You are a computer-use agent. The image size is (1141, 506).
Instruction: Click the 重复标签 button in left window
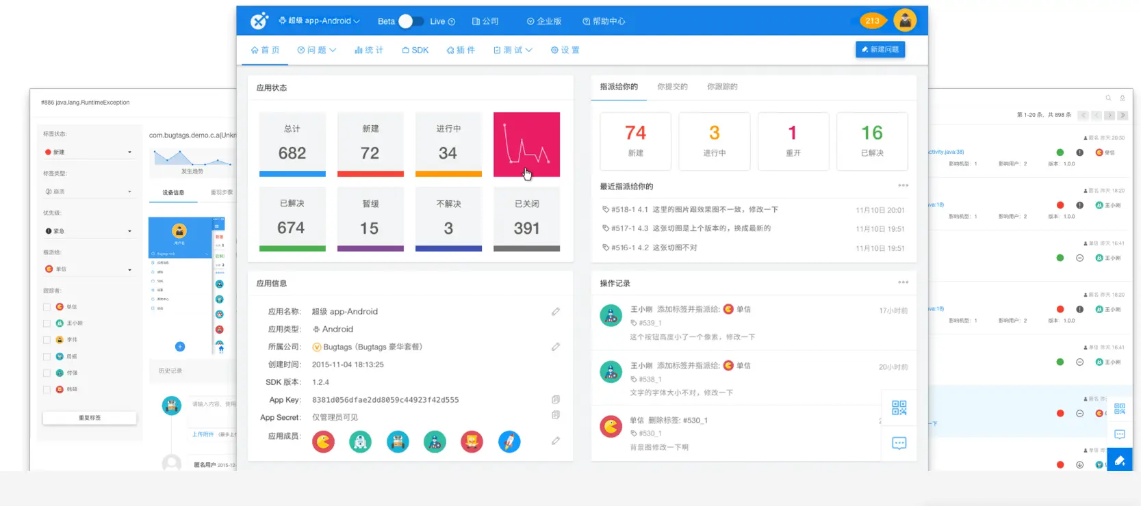(x=90, y=418)
